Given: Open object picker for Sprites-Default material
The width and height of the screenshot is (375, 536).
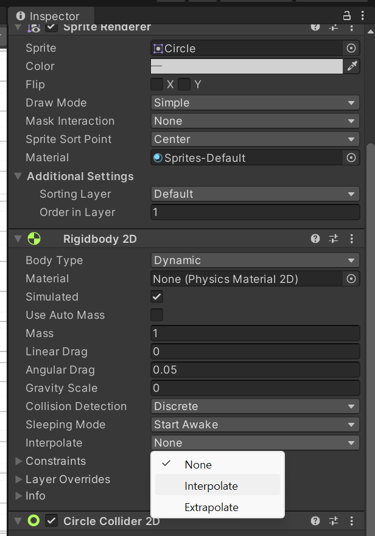Looking at the screenshot, I should pos(351,158).
